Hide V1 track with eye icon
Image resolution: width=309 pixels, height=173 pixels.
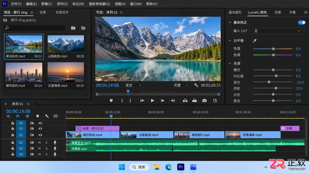(40, 135)
